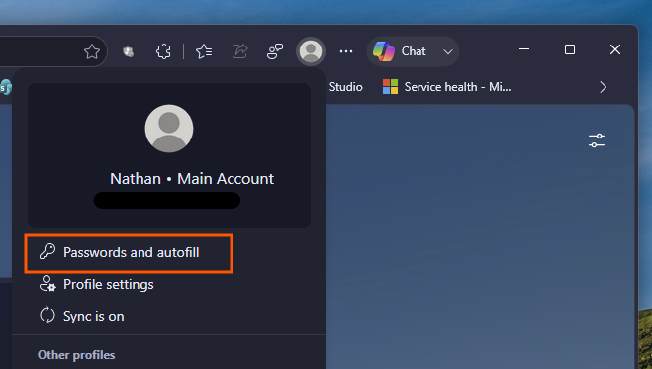Open the Favorites list icon

[204, 51]
